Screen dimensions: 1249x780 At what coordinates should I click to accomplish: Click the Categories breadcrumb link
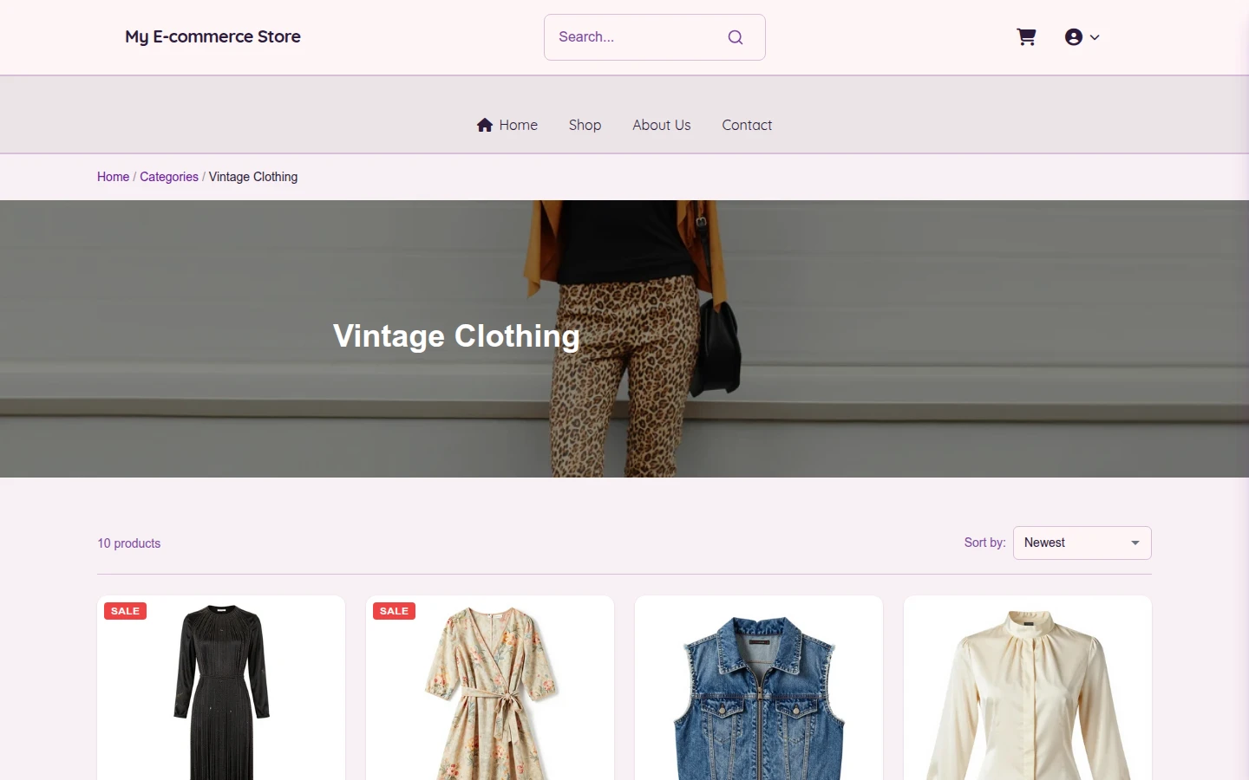pos(169,177)
